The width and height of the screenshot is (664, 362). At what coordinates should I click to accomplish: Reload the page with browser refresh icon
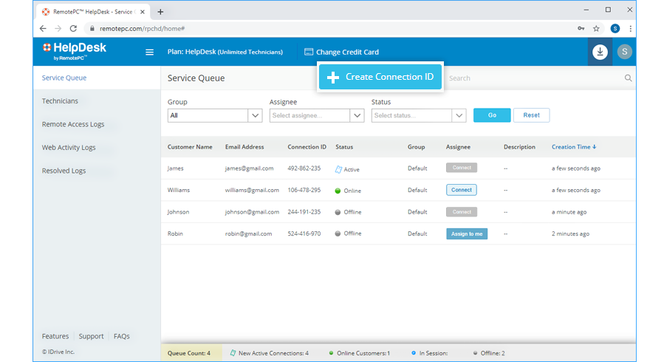pos(73,28)
